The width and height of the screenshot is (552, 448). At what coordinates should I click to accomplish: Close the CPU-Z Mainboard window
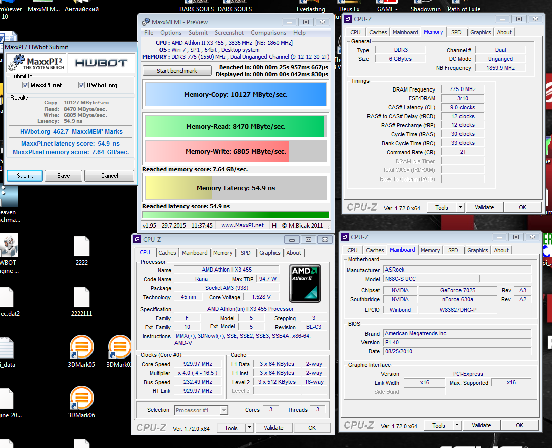[532, 237]
